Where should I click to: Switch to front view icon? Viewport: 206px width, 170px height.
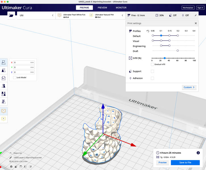tap(16, 167)
